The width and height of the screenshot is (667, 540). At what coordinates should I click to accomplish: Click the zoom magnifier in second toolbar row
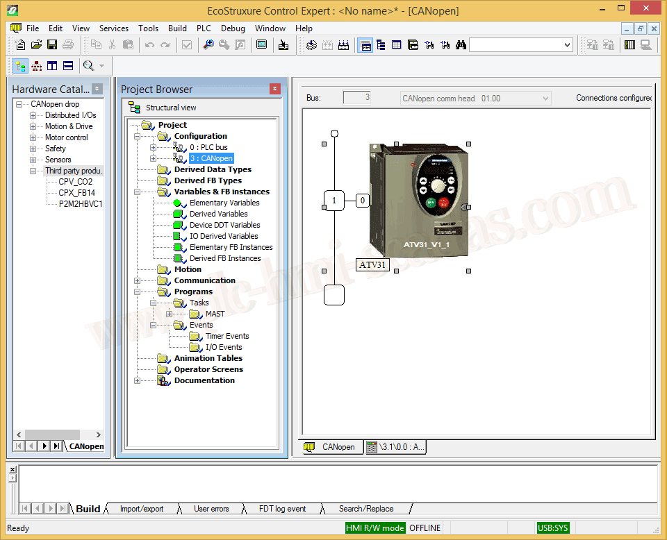click(x=88, y=66)
